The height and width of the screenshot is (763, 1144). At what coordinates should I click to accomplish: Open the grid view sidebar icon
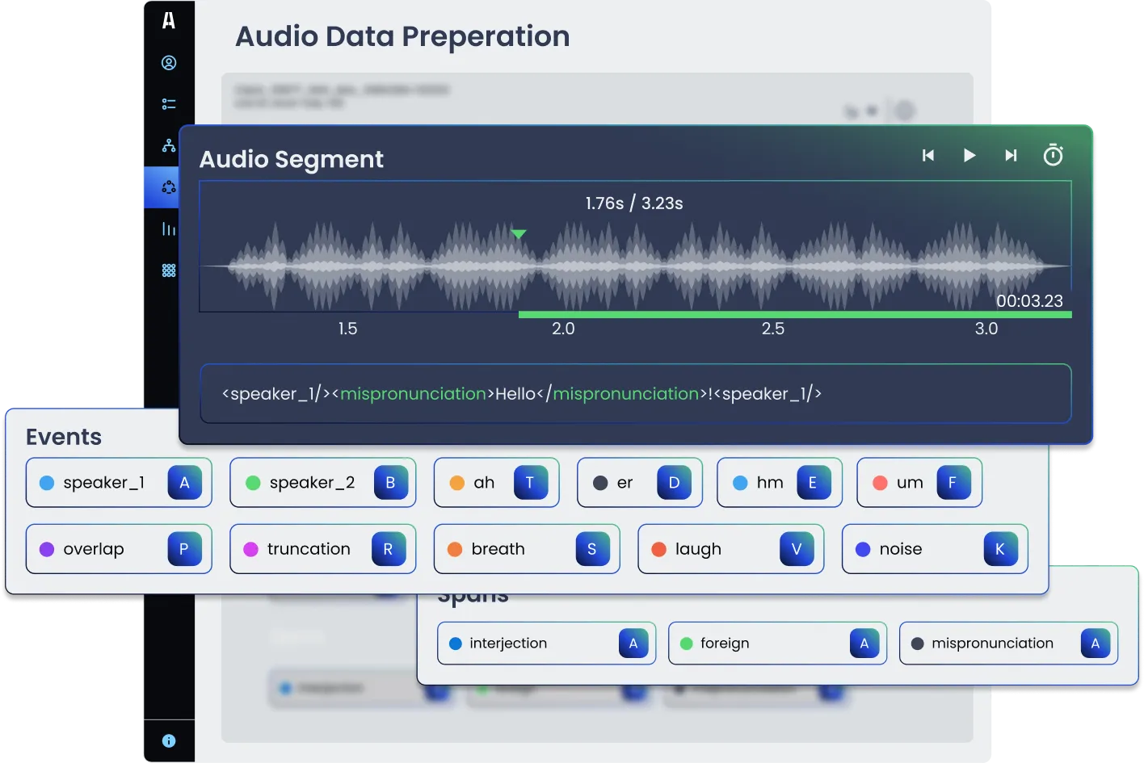(168, 270)
